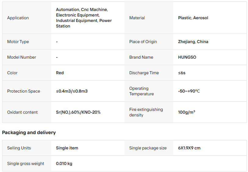Click the Place of Origin label

143,42
